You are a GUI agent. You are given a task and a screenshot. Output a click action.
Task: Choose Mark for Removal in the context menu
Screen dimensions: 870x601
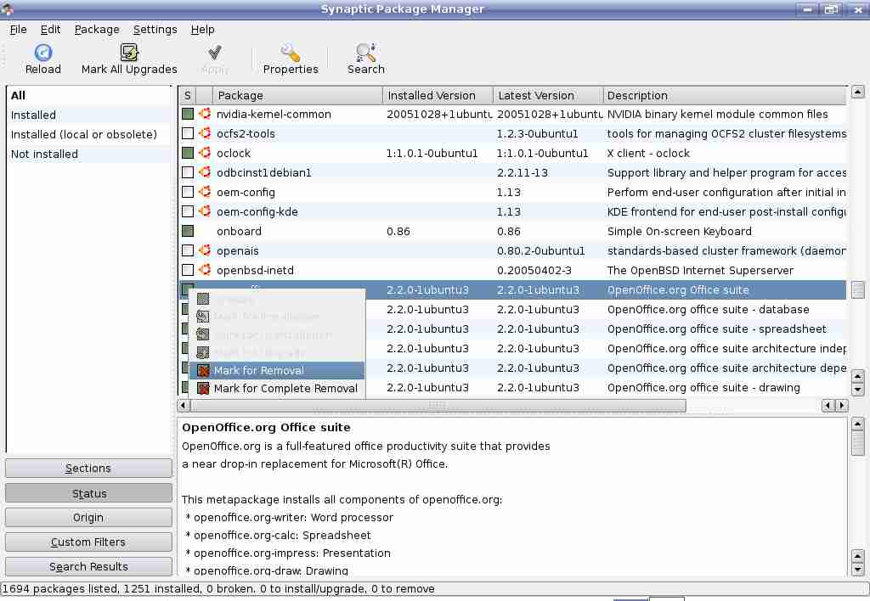click(x=277, y=370)
